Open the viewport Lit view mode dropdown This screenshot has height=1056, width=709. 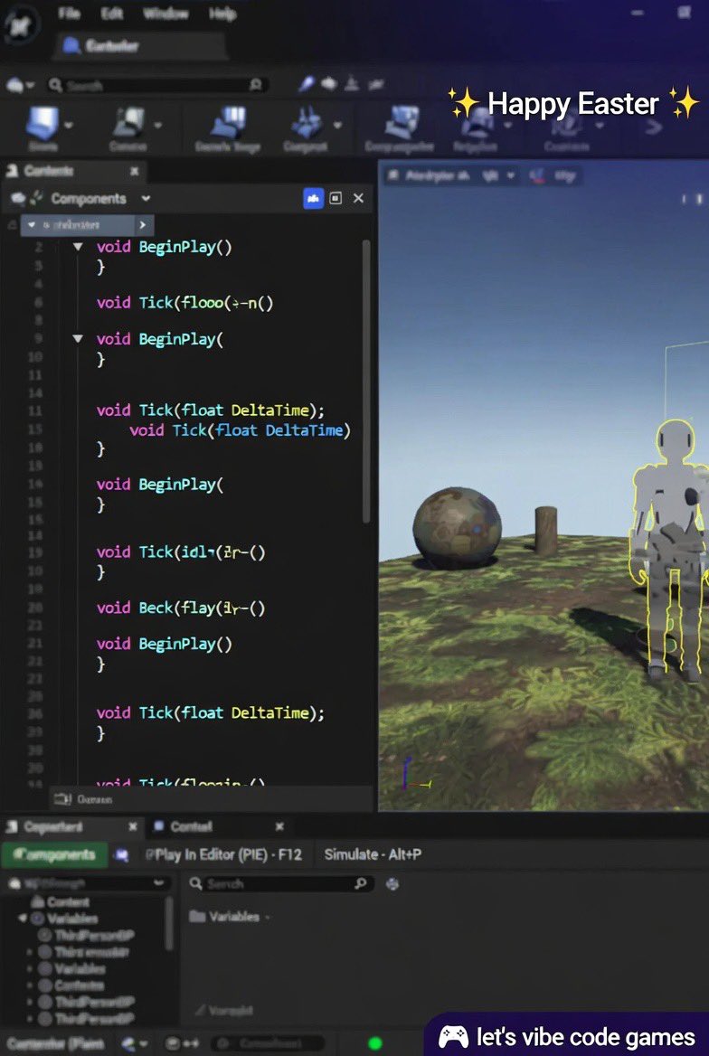pyautogui.click(x=498, y=175)
